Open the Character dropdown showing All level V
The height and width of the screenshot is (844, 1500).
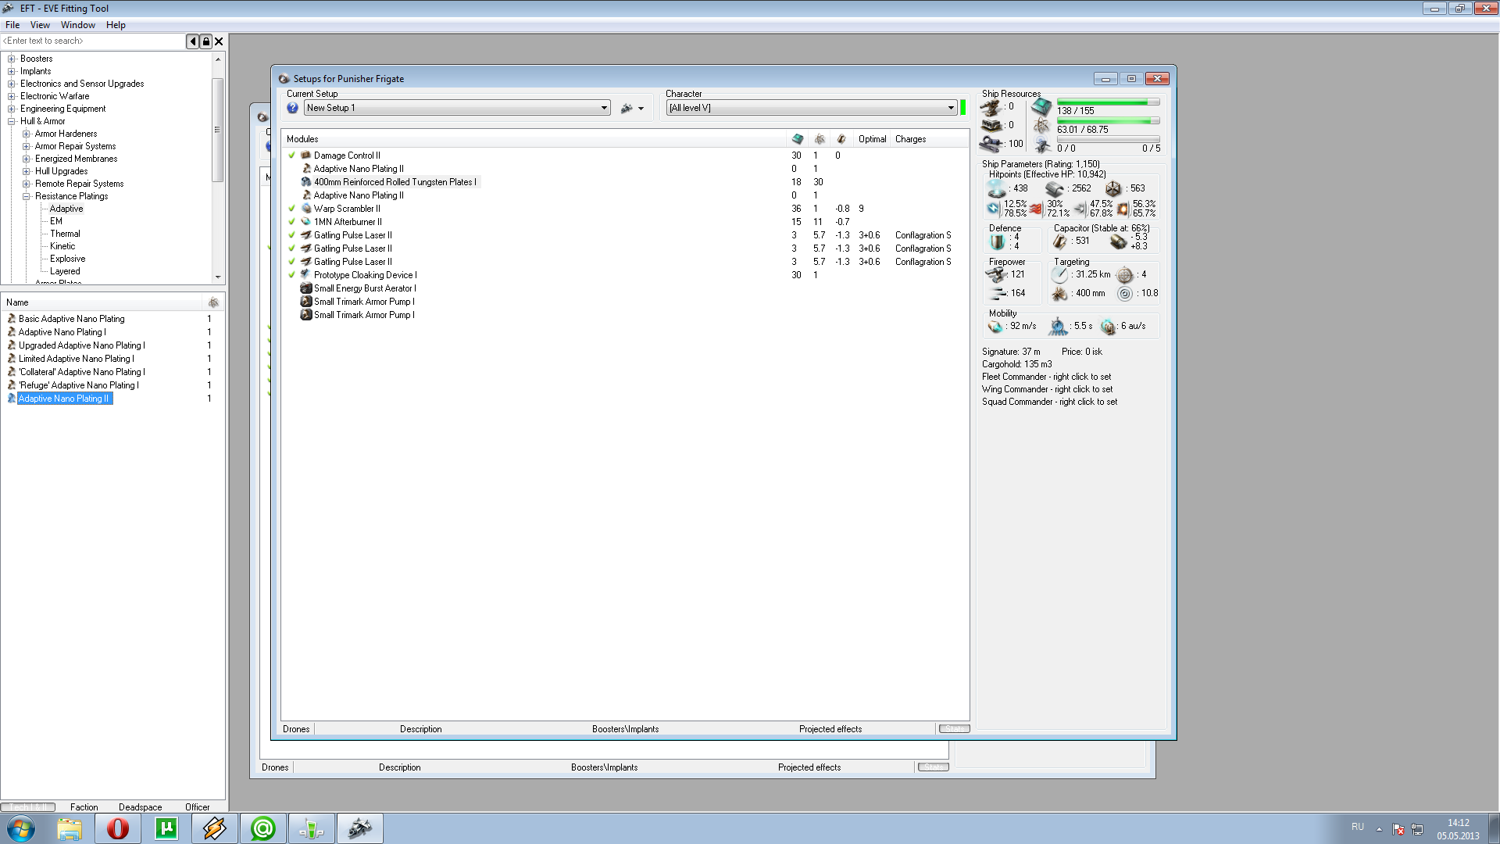811,108
